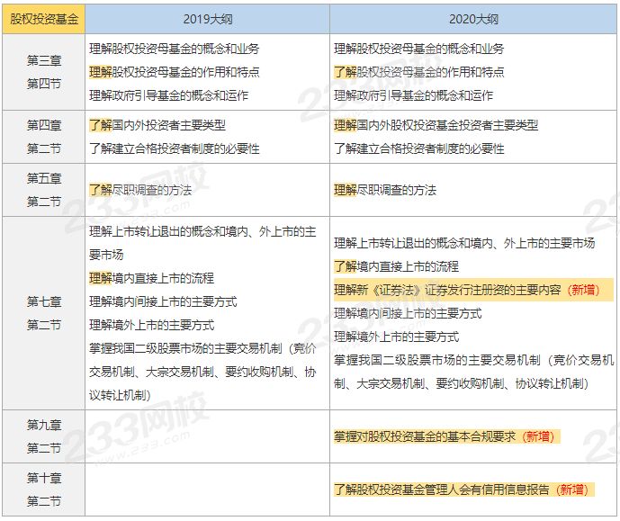This screenshot has height=521, width=620.
Task: Click 理解上市转让退出的概念 line in 2020 column
Action: 464,243
